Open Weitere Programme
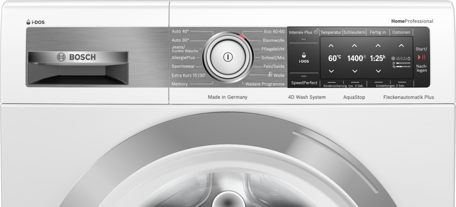456x207 pixels. [265, 84]
